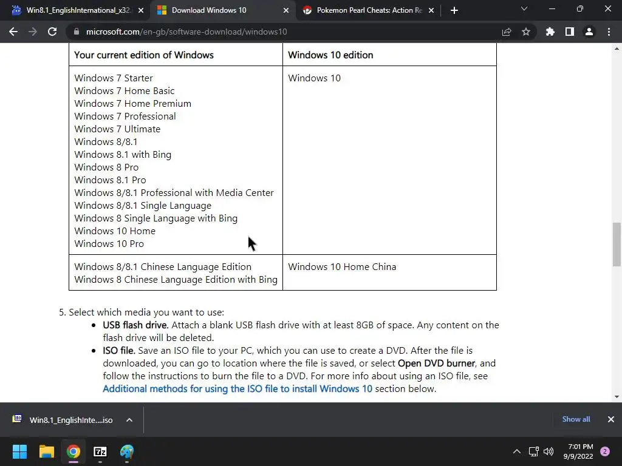Click "Windows 7 Ultimate" list entry
The height and width of the screenshot is (466, 622).
coord(117,129)
